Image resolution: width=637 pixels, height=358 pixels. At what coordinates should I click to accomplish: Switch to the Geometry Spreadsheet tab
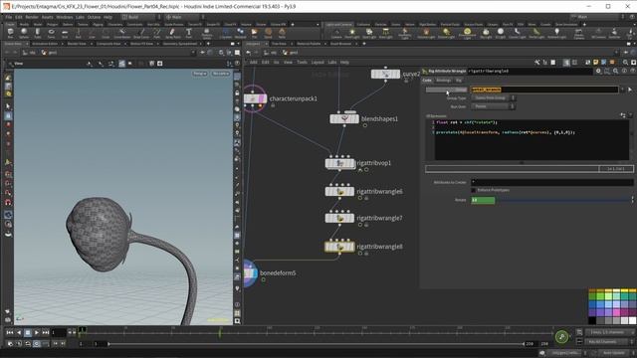click(180, 44)
